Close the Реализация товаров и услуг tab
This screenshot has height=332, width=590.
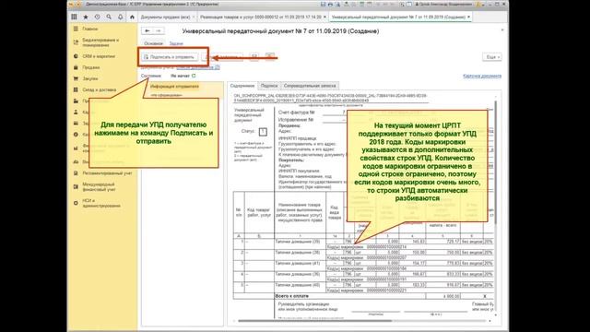pos(324,17)
